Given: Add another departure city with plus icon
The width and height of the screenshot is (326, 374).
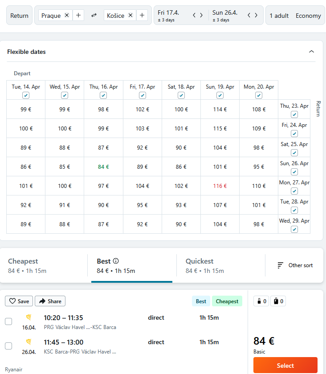Looking at the screenshot, I should (78, 15).
